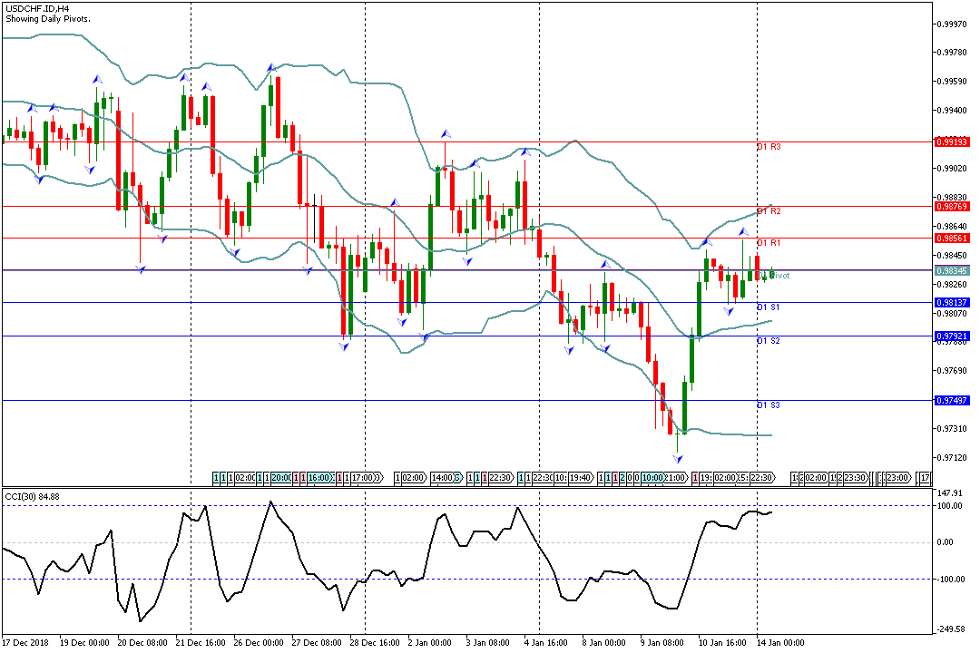The width and height of the screenshot is (980, 653).
Task: Click the 8 Jan 00:00 time label
Action: [x=604, y=642]
